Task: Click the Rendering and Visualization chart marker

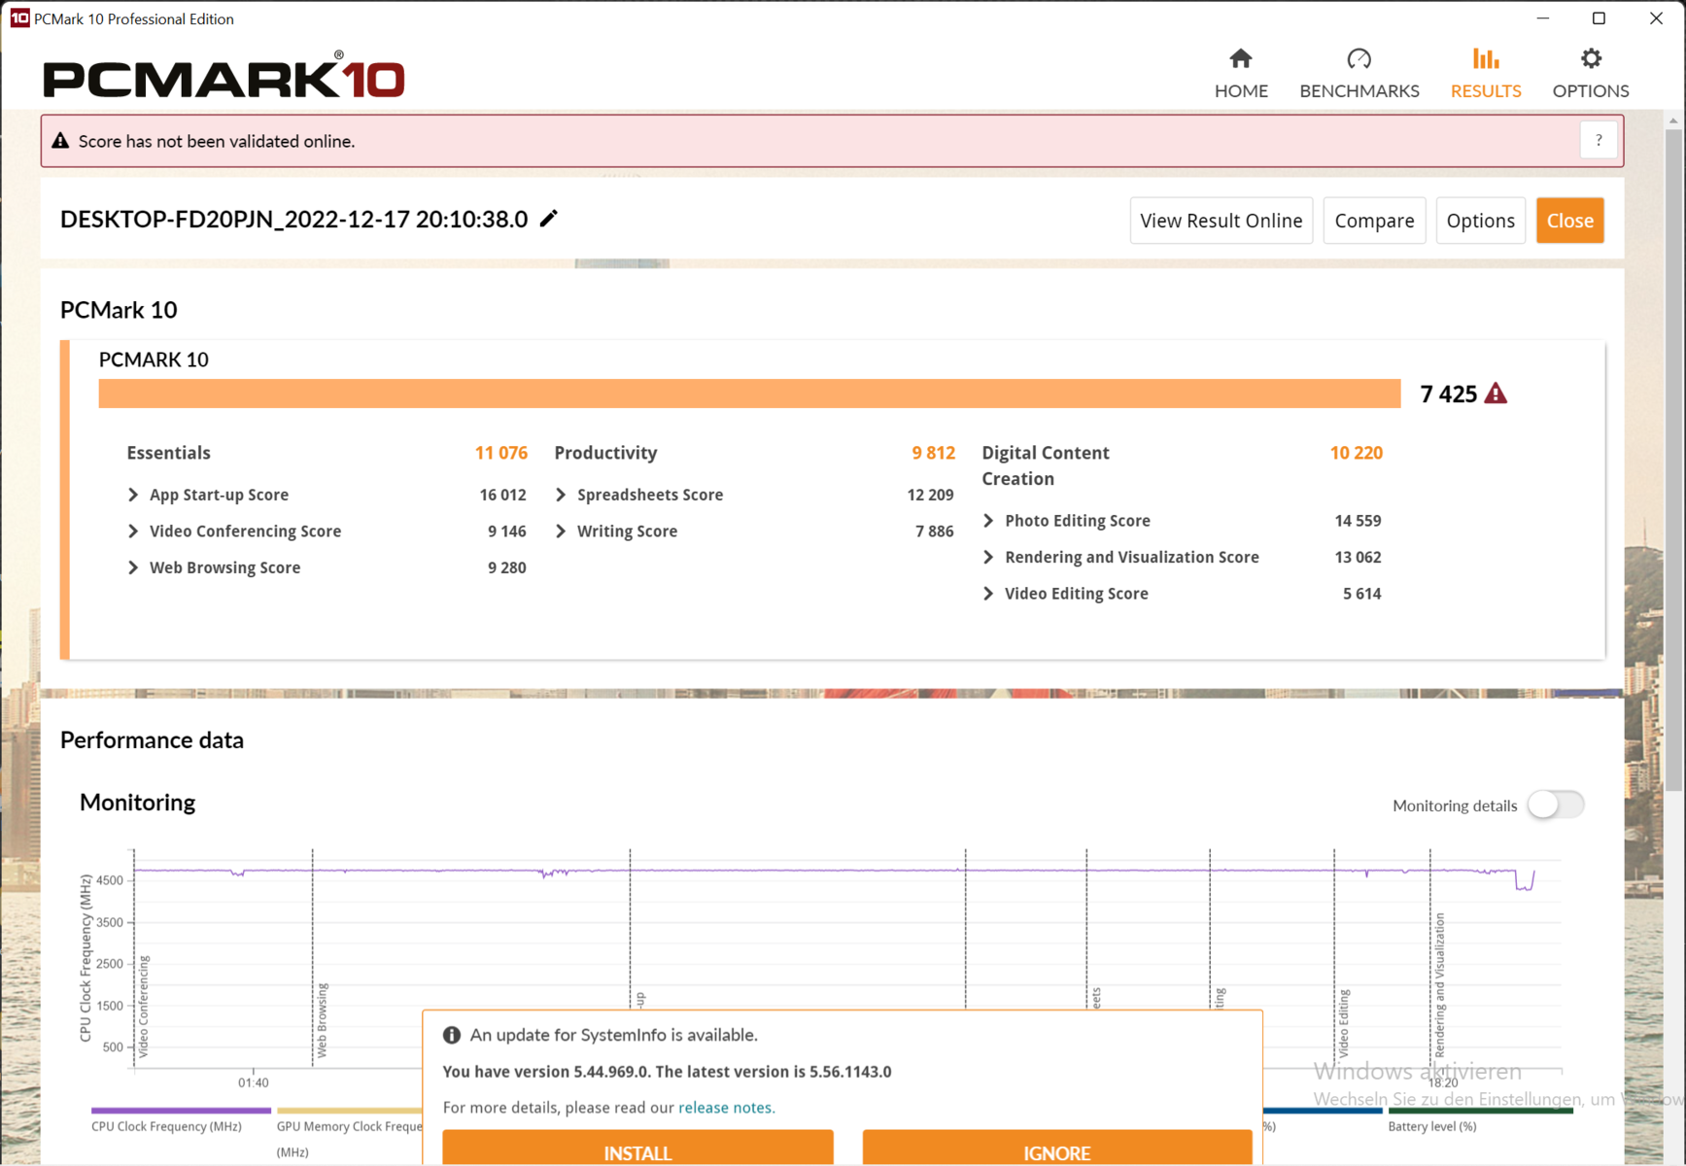Action: [x=1439, y=985]
